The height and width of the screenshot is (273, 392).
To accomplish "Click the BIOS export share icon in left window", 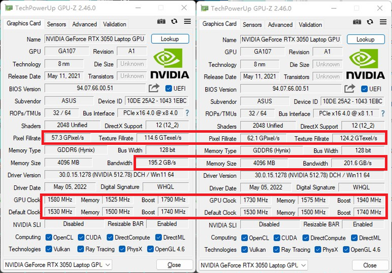I will click(154, 88).
